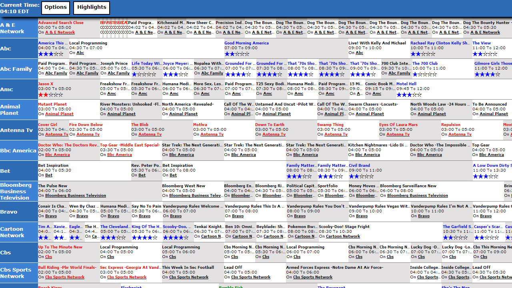Select the Cartoon Network channel row header
The width and height of the screenshot is (512, 288).
click(x=19, y=232)
